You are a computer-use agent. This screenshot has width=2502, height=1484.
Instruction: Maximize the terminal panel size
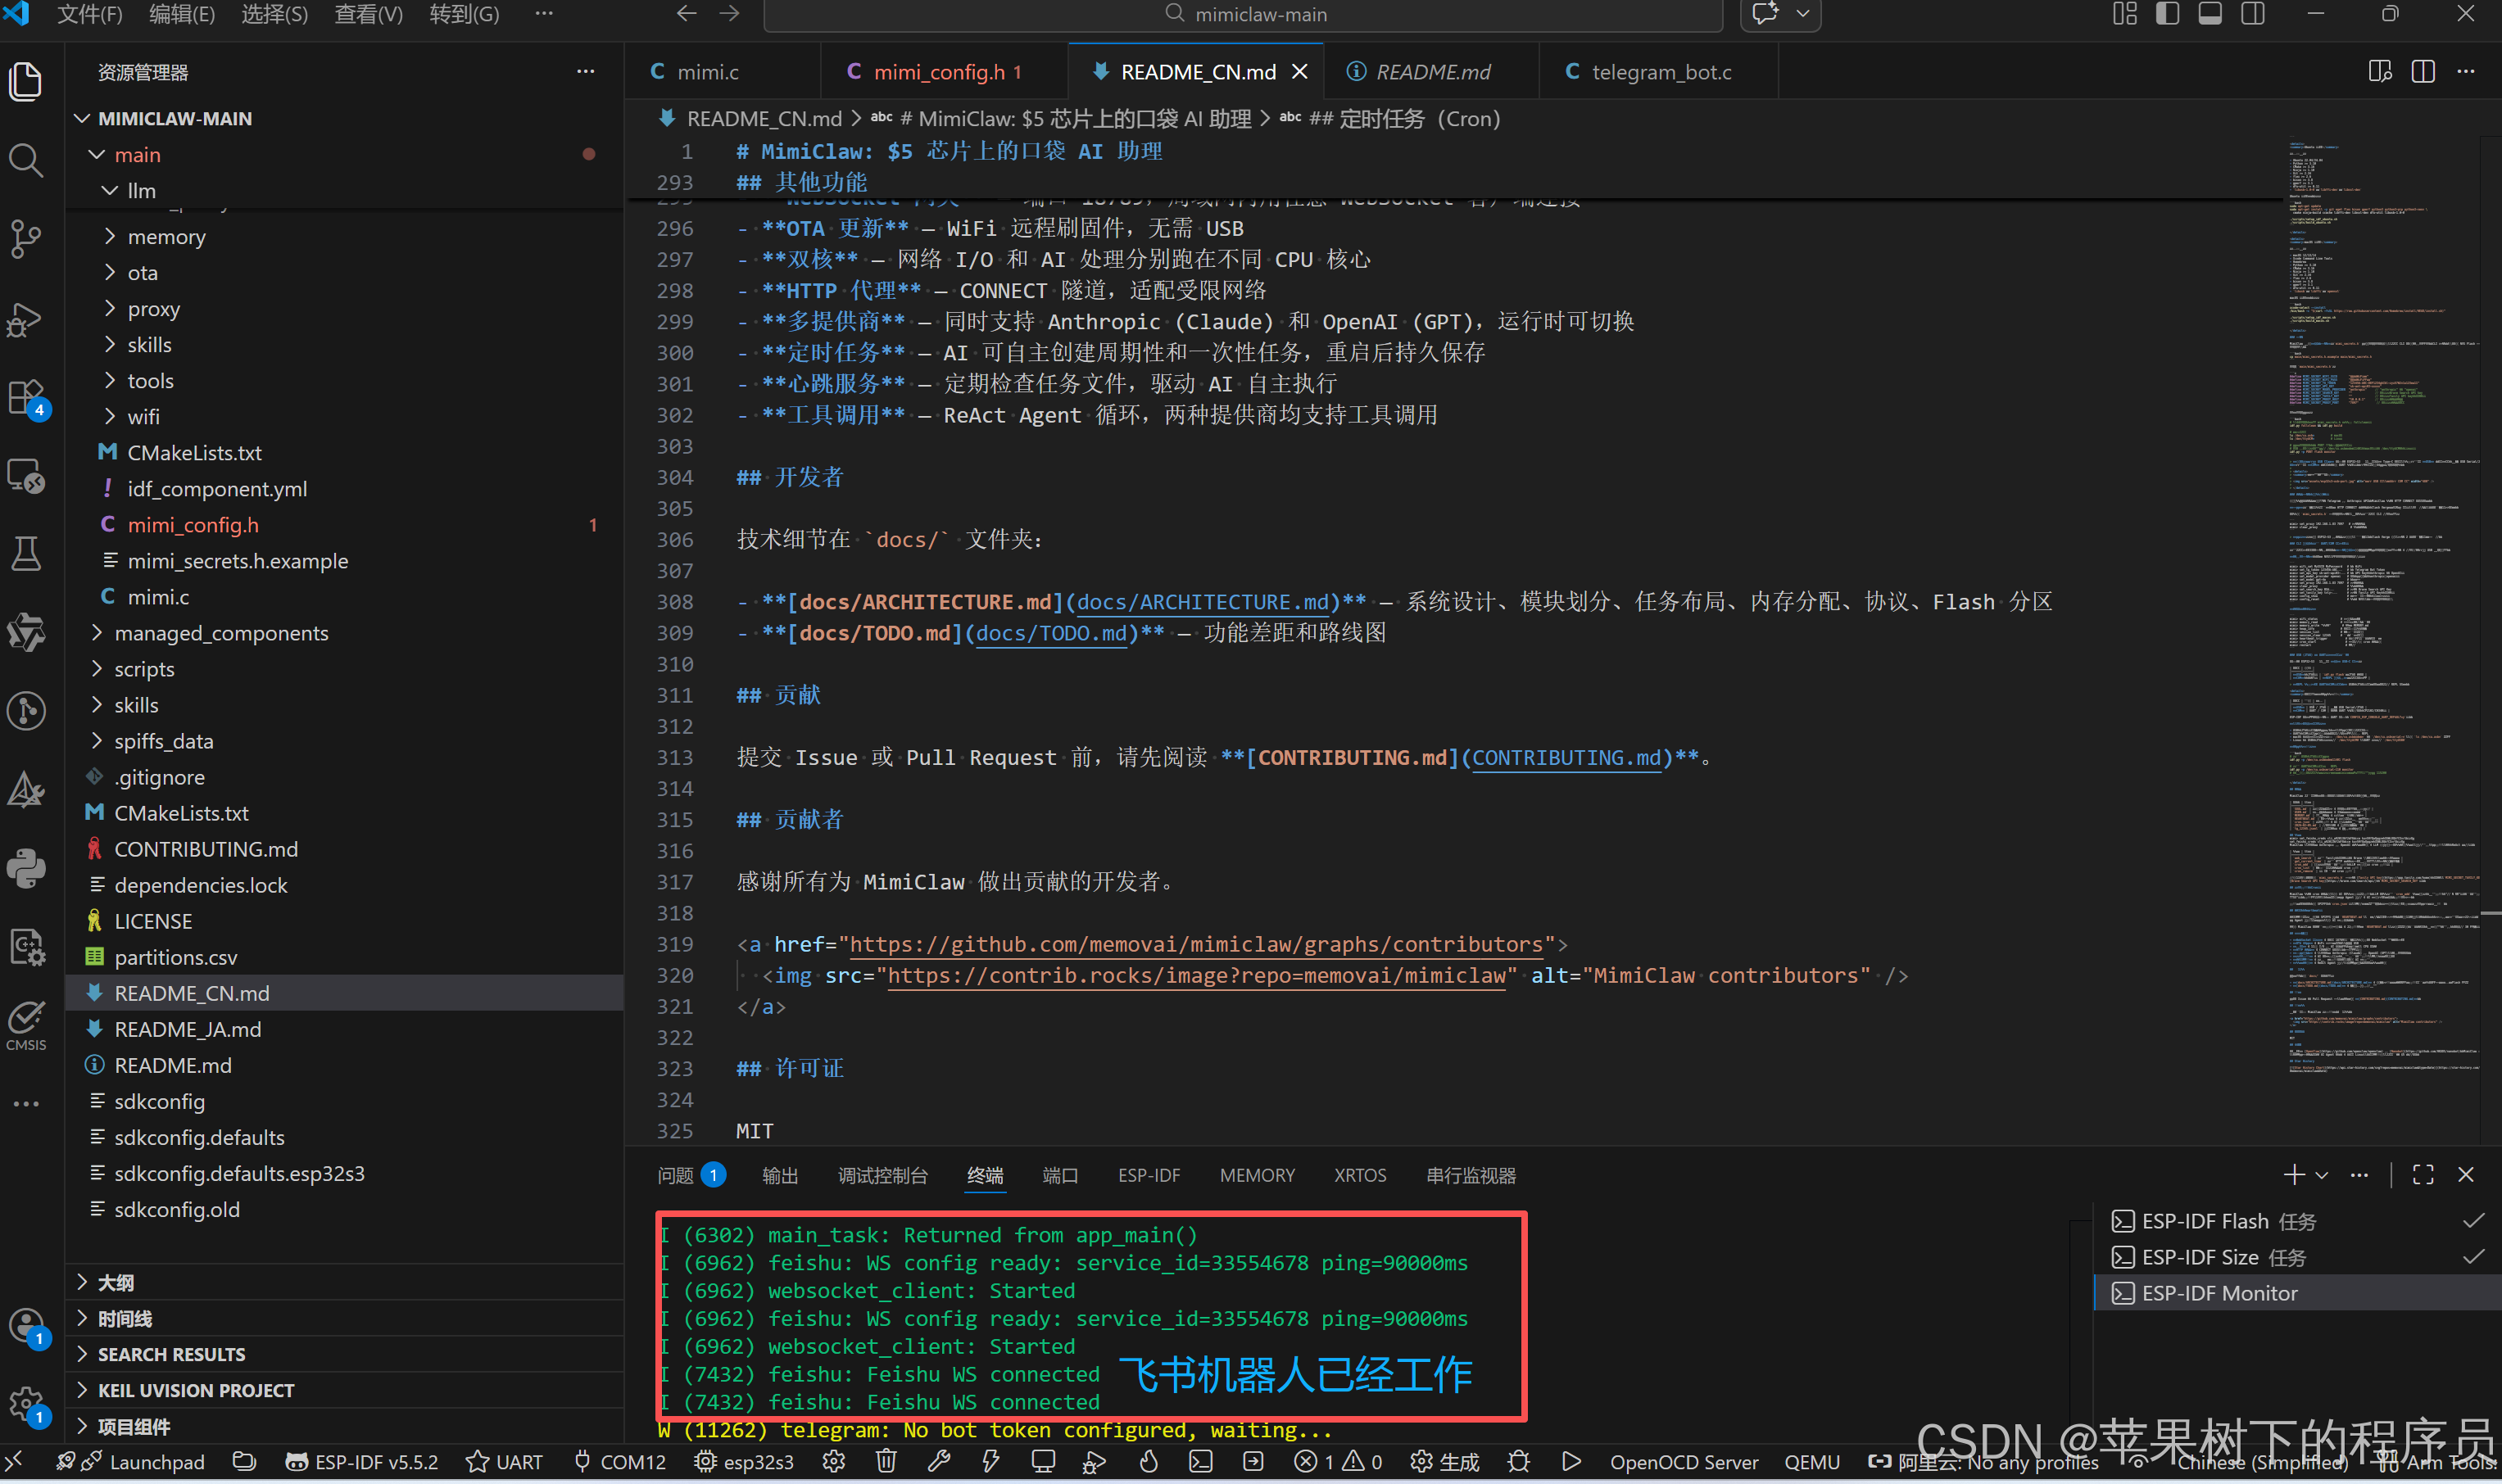[x=2422, y=1175]
